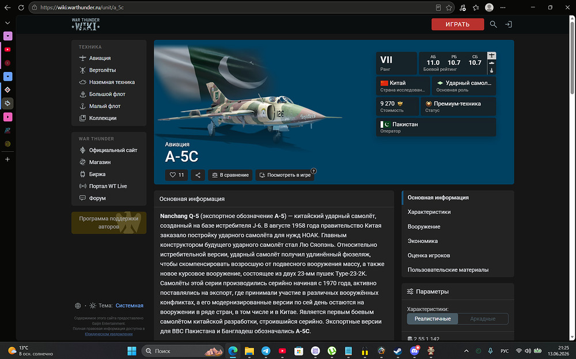This screenshot has width=576, height=359.
Task: Open Telegram from taskbar
Action: pyautogui.click(x=266, y=351)
